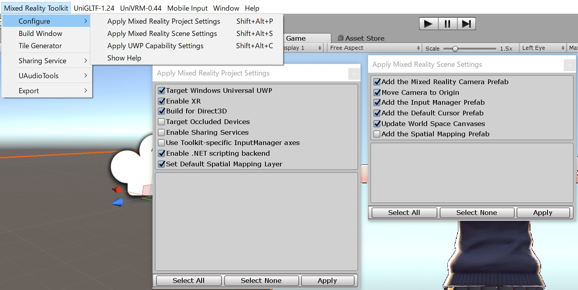Click the Step frame button

tap(466, 24)
